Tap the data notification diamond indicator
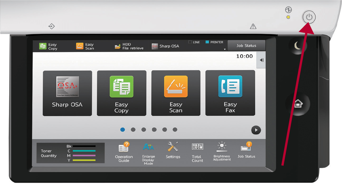The height and width of the screenshot is (192, 342). click(x=52, y=26)
